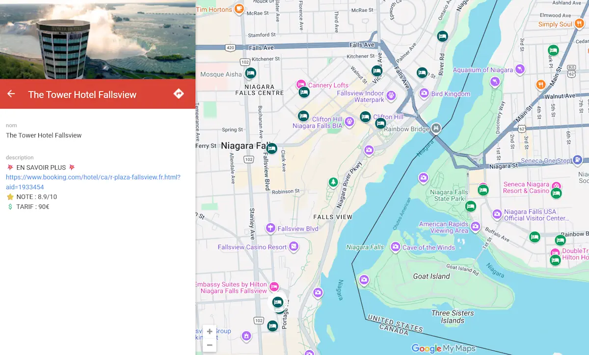Click the Embassy Suites by Hilton marker

point(274,286)
